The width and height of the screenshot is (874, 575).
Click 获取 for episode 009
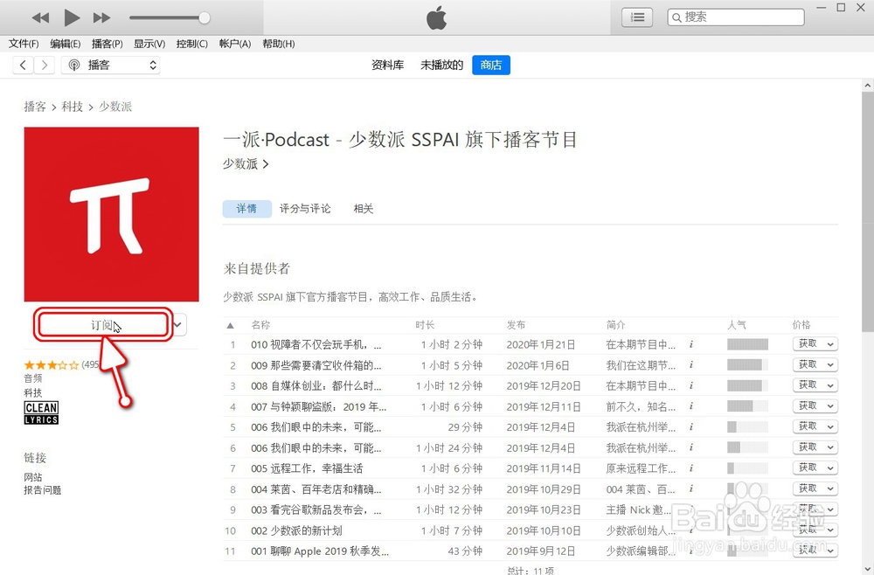(x=808, y=364)
